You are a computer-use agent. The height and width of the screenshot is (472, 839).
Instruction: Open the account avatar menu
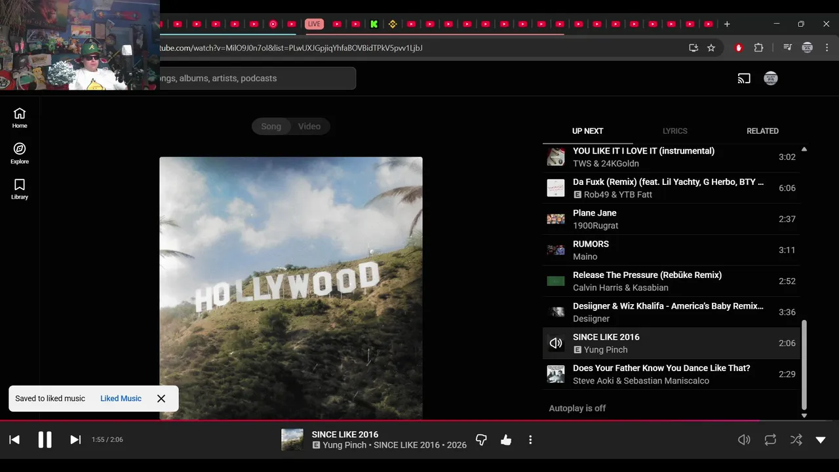click(771, 78)
